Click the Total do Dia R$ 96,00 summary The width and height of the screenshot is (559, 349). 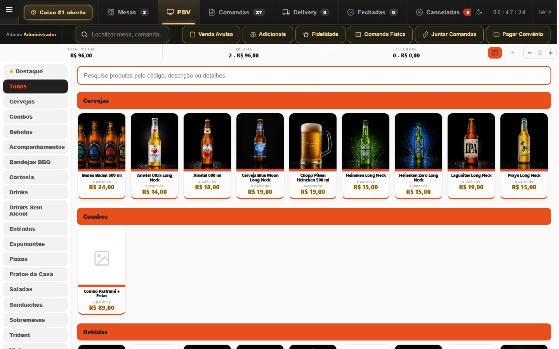pyautogui.click(x=81, y=53)
